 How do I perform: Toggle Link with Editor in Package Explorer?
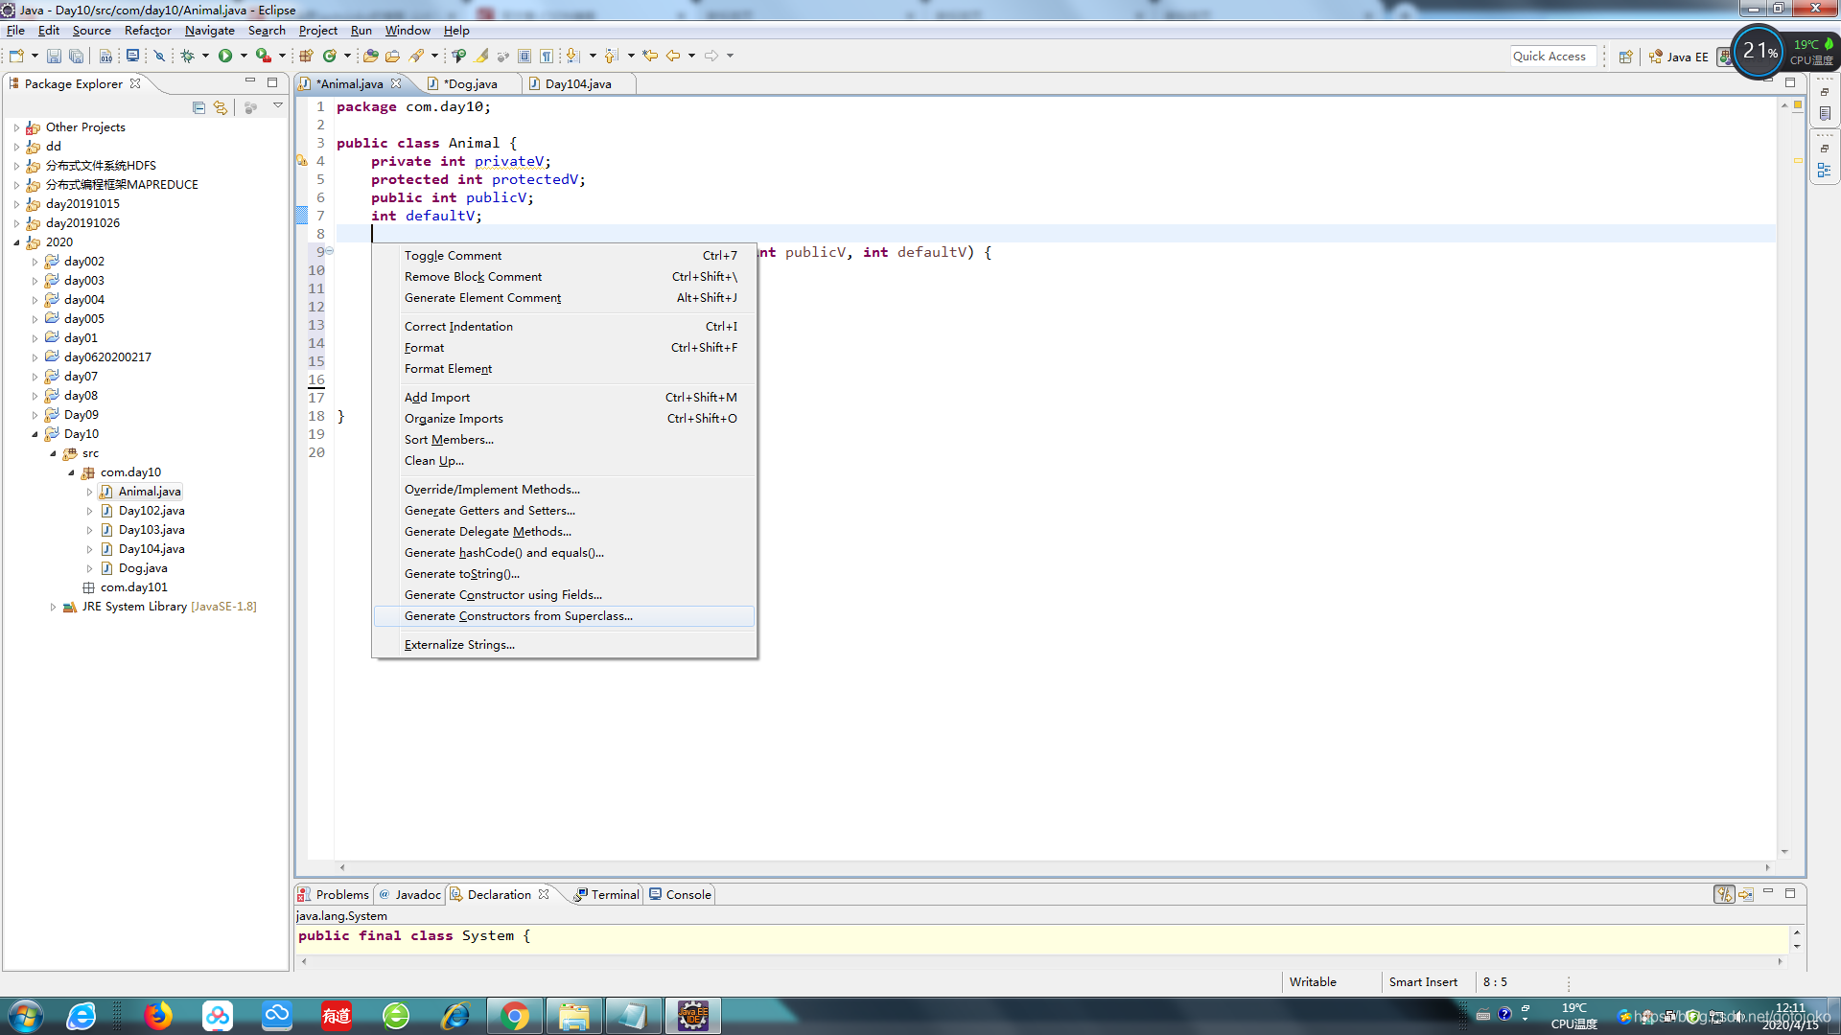coord(221,107)
